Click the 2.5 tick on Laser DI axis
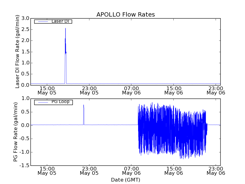This screenshot has height=184, width=245. pos(25,29)
